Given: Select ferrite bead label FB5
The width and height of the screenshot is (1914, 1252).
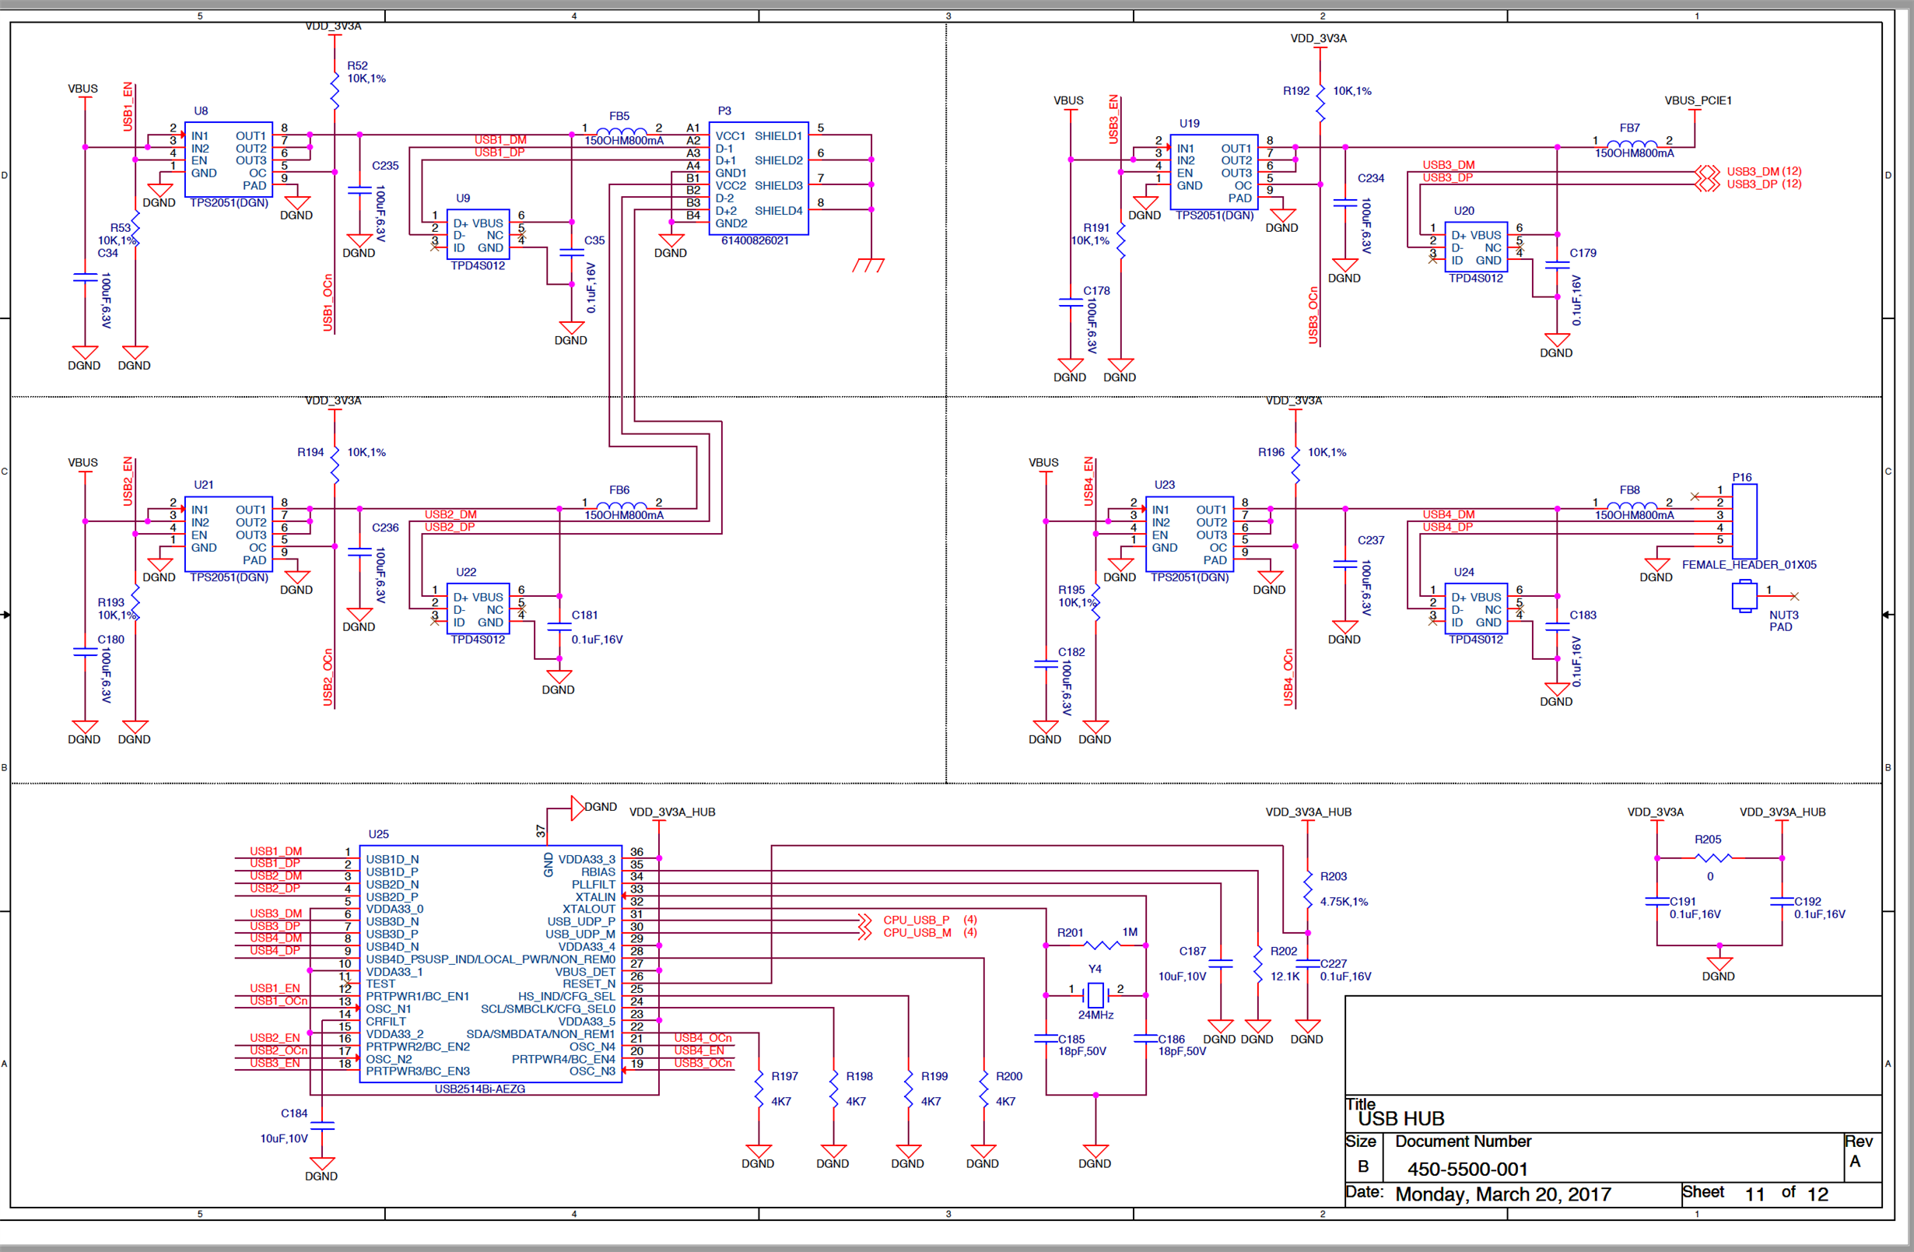Looking at the screenshot, I should pos(619,116).
